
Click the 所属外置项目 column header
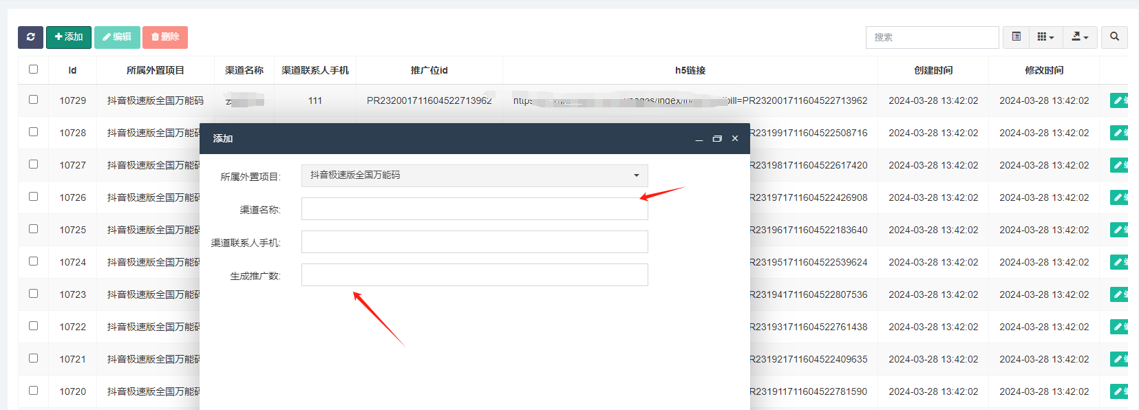coord(156,70)
